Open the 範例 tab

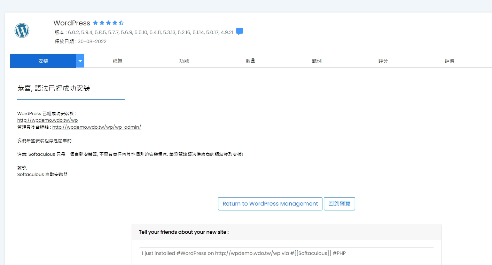[317, 61]
